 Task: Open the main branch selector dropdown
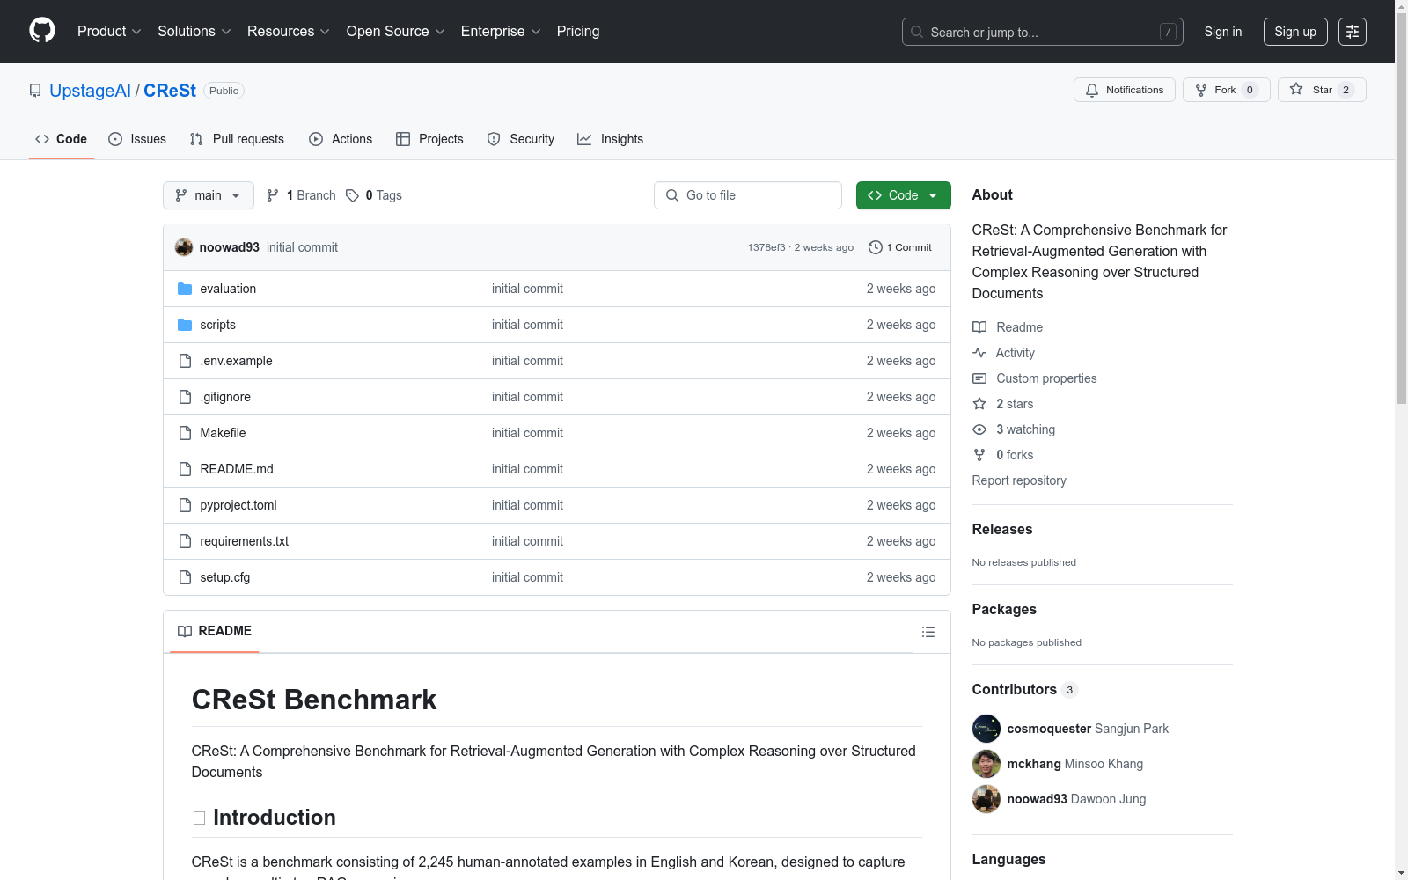(x=209, y=195)
